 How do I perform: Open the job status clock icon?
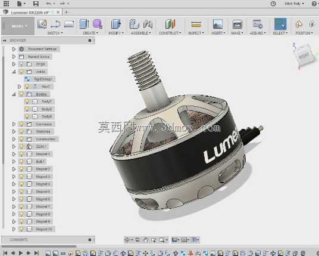coord(273,4)
